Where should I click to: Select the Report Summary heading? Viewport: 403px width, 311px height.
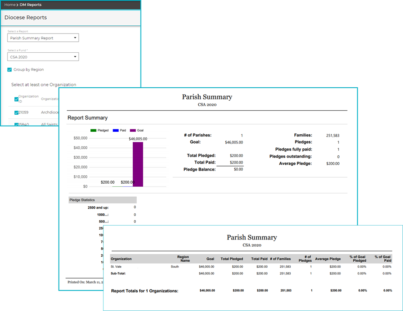[x=87, y=118]
